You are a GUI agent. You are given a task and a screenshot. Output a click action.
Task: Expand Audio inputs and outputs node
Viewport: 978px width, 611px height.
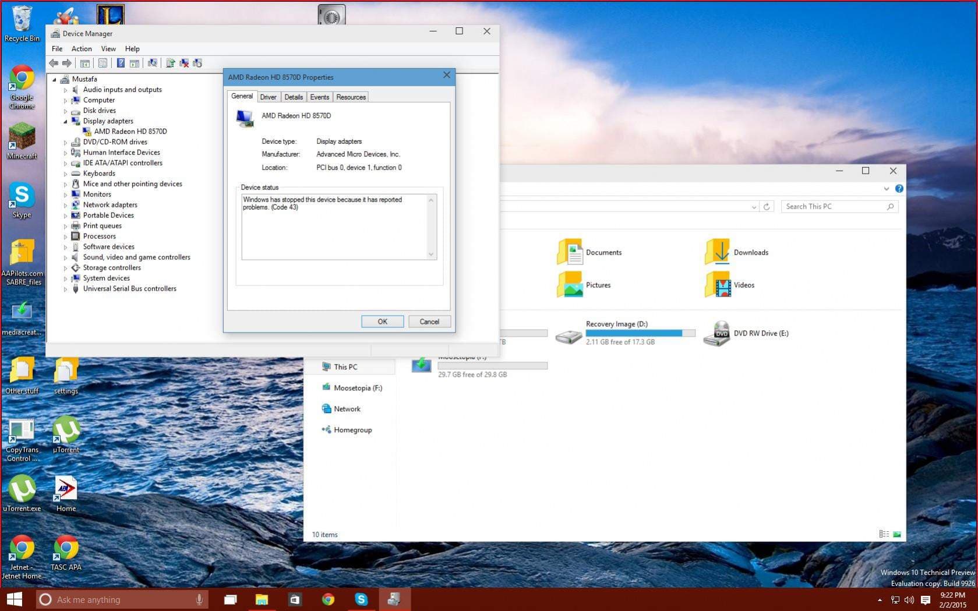pyautogui.click(x=65, y=90)
